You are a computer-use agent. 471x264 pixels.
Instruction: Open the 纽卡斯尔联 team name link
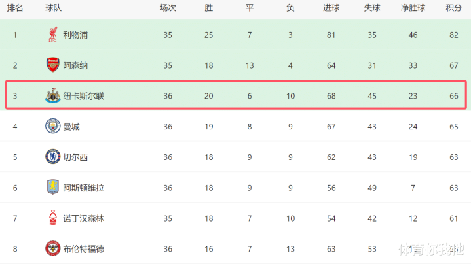(x=83, y=96)
